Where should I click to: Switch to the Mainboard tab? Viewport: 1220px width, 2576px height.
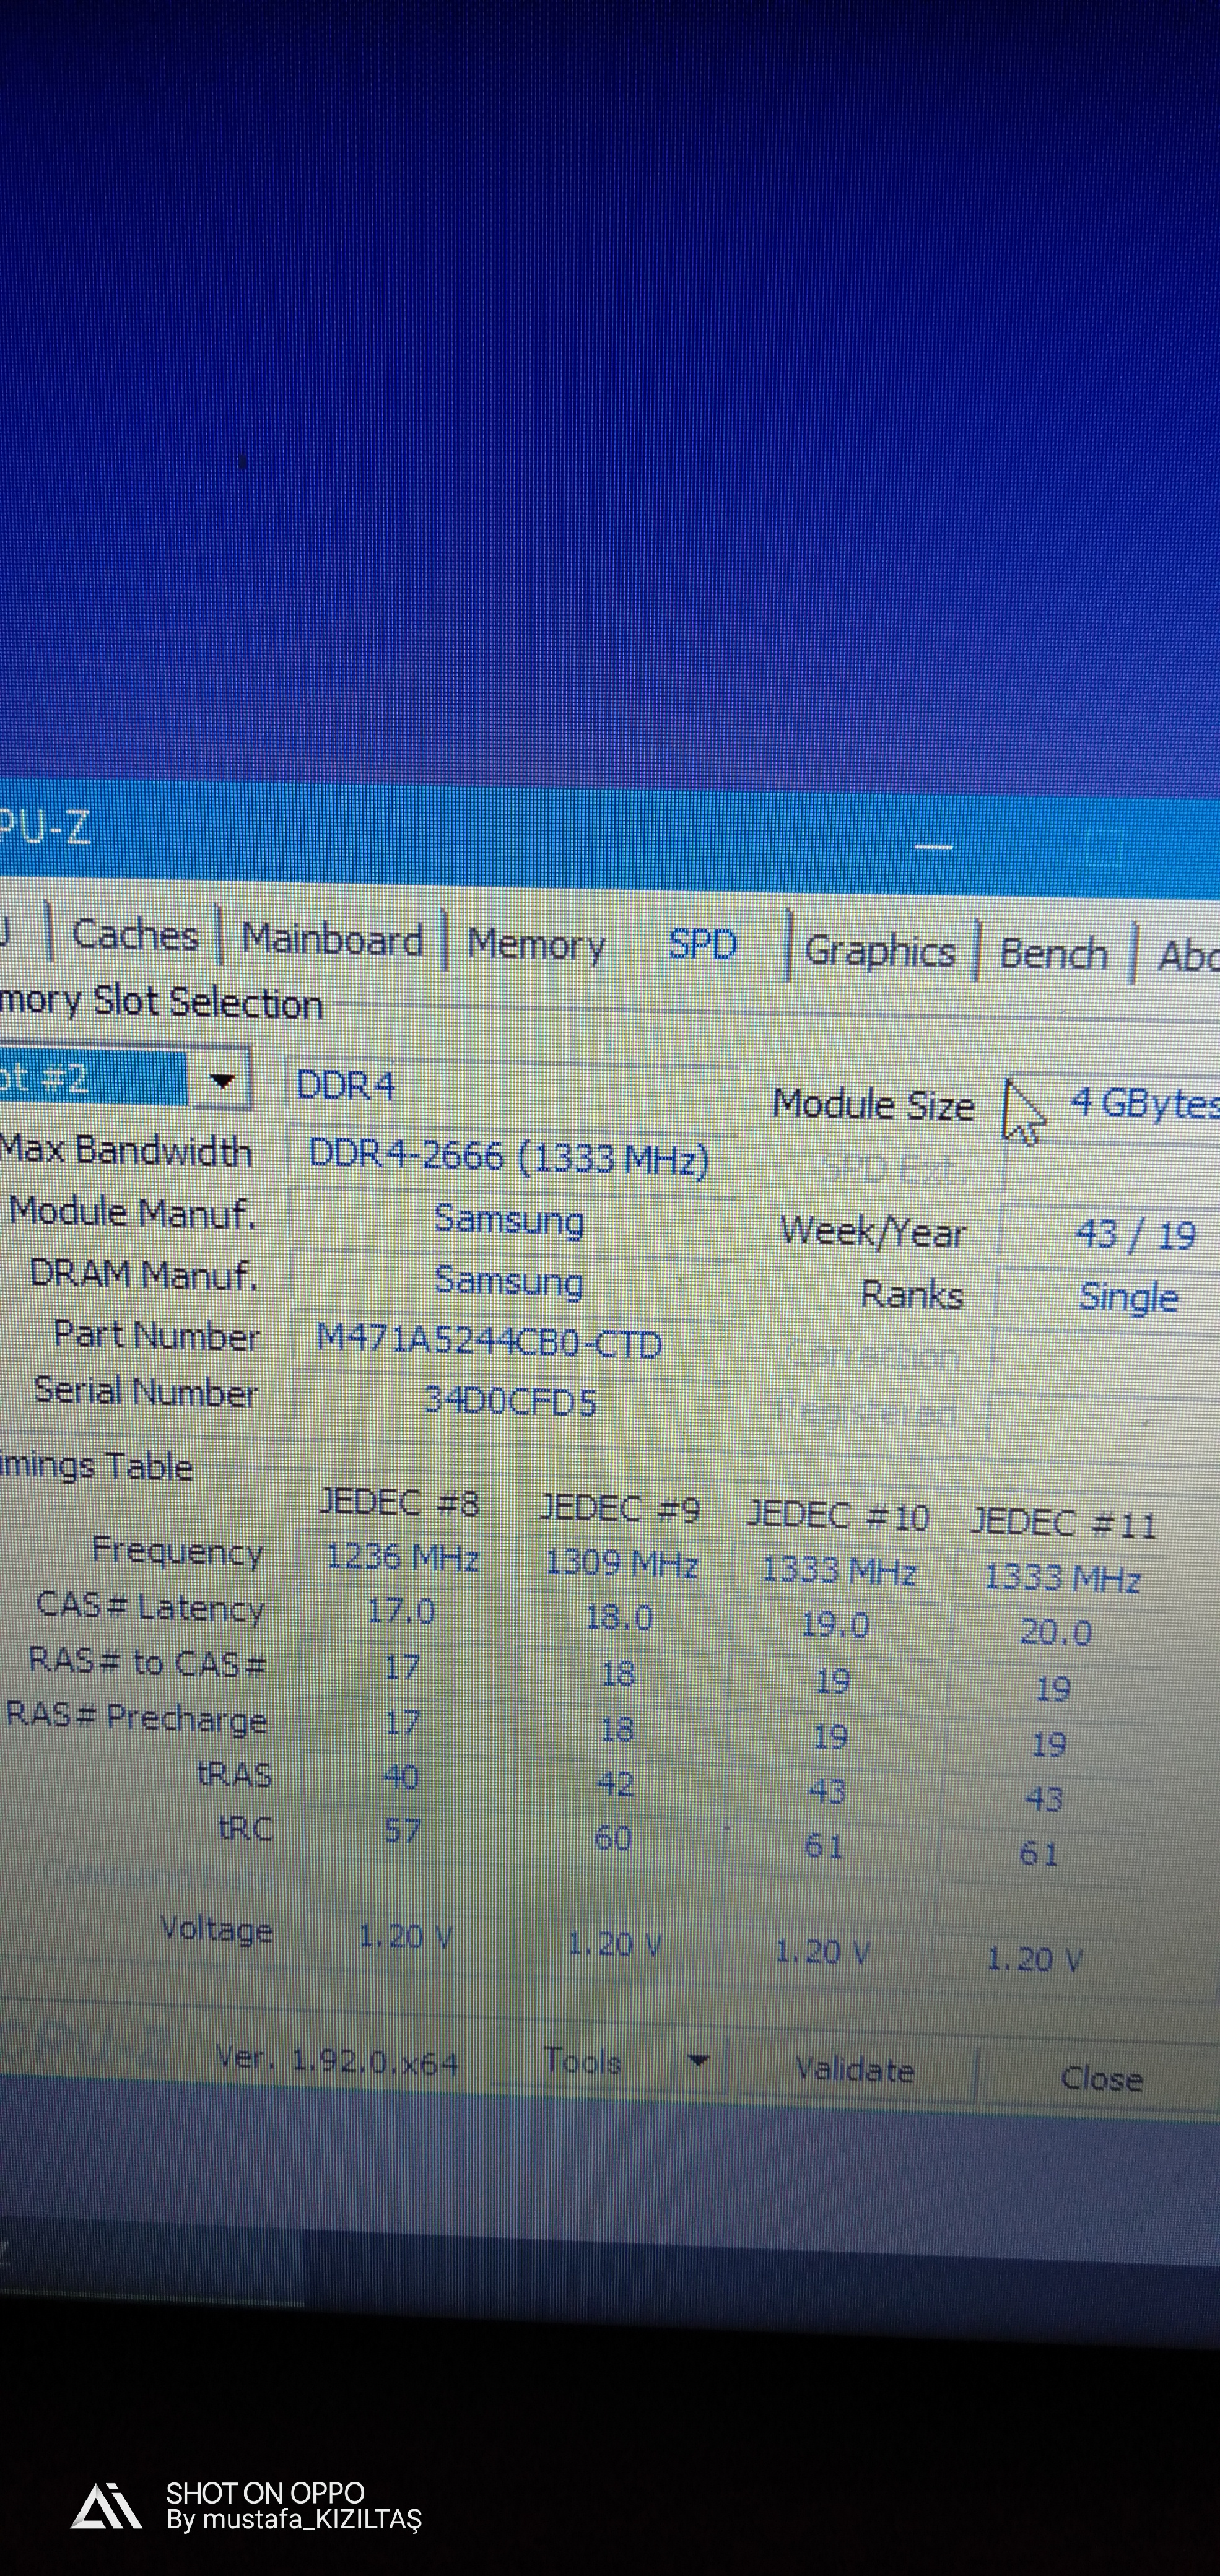click(x=332, y=940)
